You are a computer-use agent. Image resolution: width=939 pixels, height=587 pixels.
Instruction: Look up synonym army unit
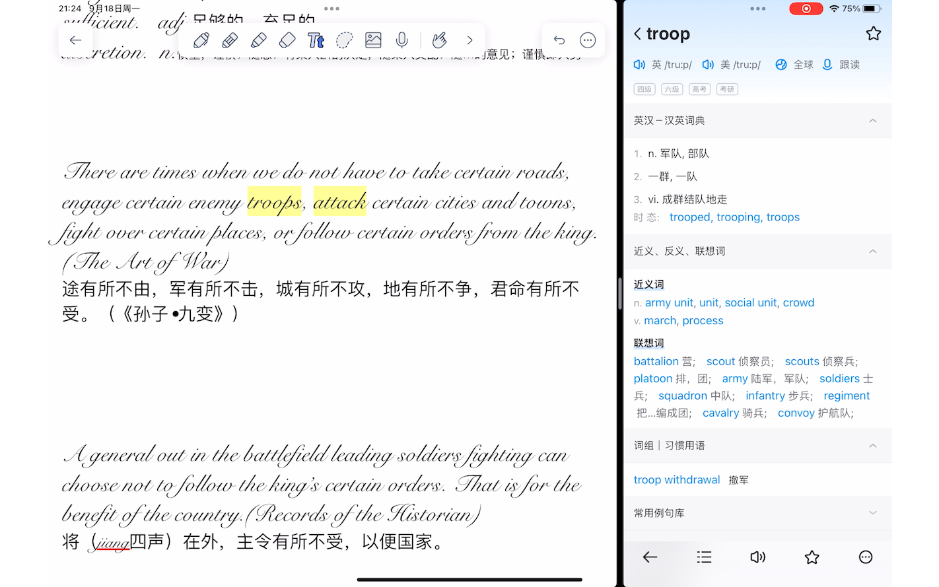(x=669, y=303)
